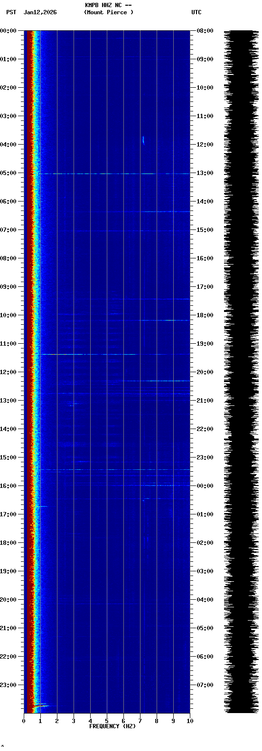262x751 pixels.
Task: Click the 04:00 UTC time label
Action: (205, 600)
